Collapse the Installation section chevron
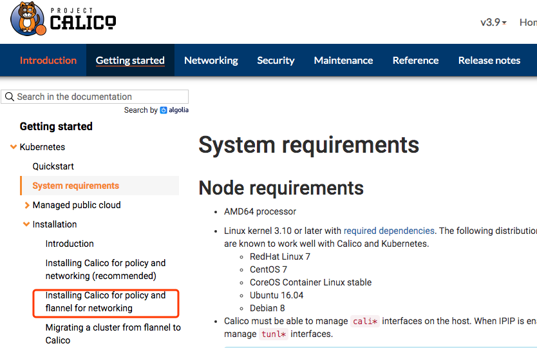The height and width of the screenshot is (348, 537). click(26, 224)
